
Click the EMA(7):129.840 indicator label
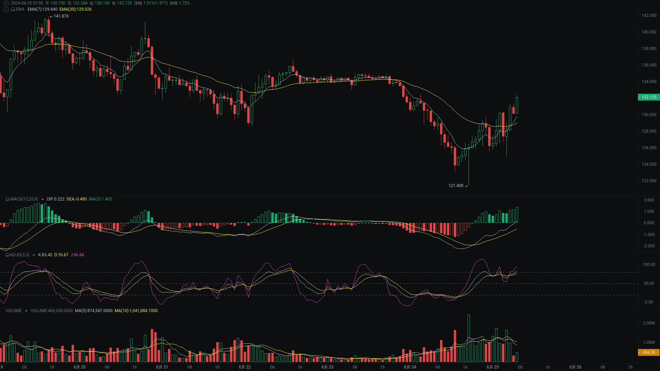[x=42, y=9]
